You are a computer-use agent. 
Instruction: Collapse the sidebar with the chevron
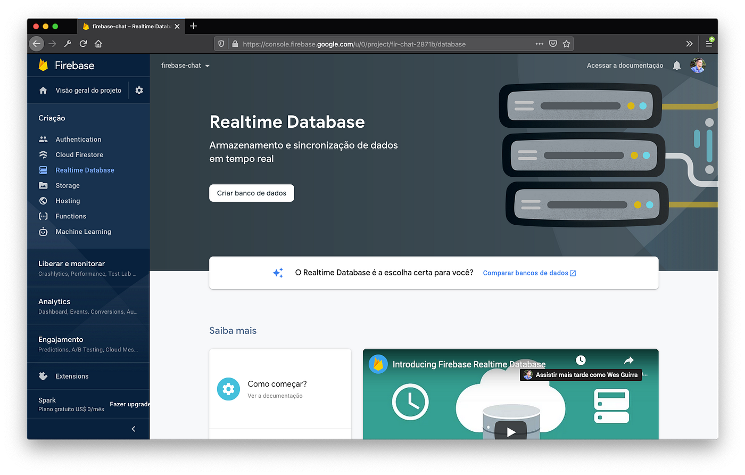tap(133, 428)
